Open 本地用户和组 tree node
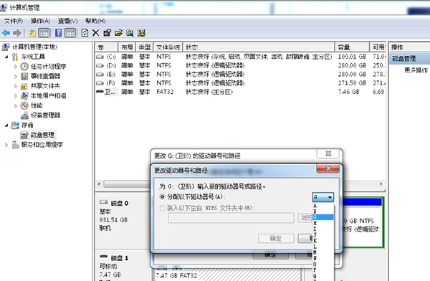The image size is (430, 281). pyautogui.click(x=48, y=96)
